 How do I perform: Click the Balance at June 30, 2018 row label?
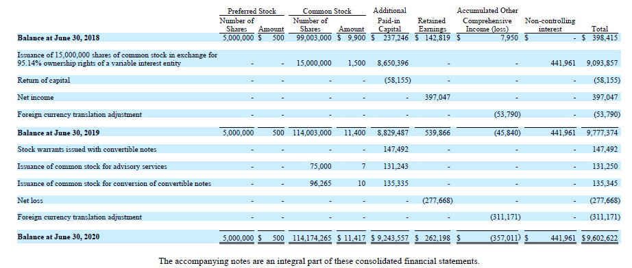58,38
